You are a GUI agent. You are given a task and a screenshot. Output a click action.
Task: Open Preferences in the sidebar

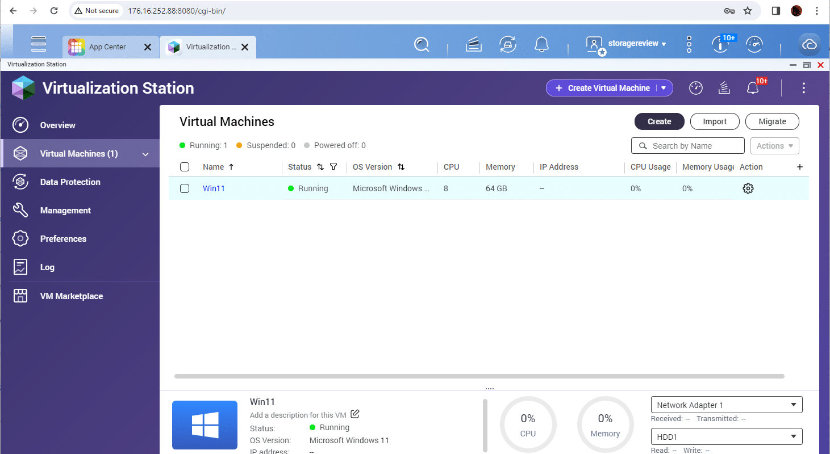(80, 239)
